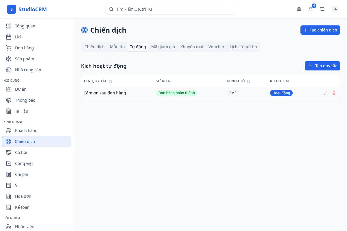347x231 pixels.
Task: Click the Tạo chiến dịch button
Action: [x=320, y=30]
